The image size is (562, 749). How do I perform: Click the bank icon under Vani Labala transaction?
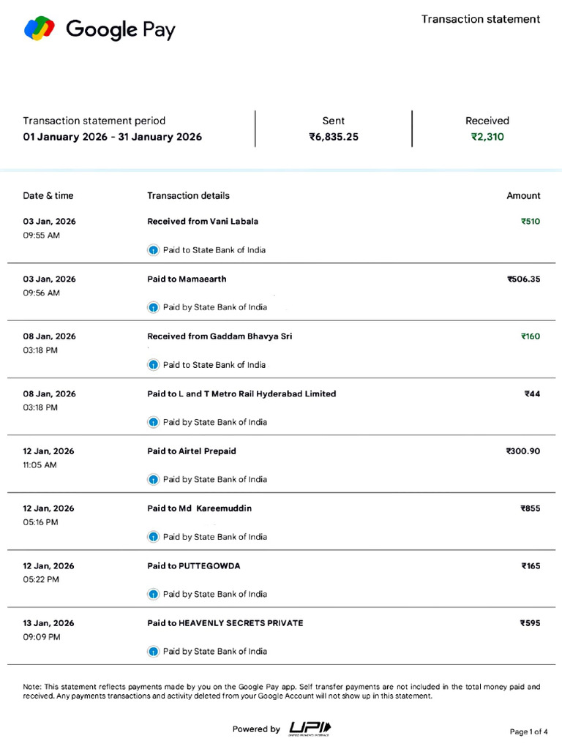(153, 250)
